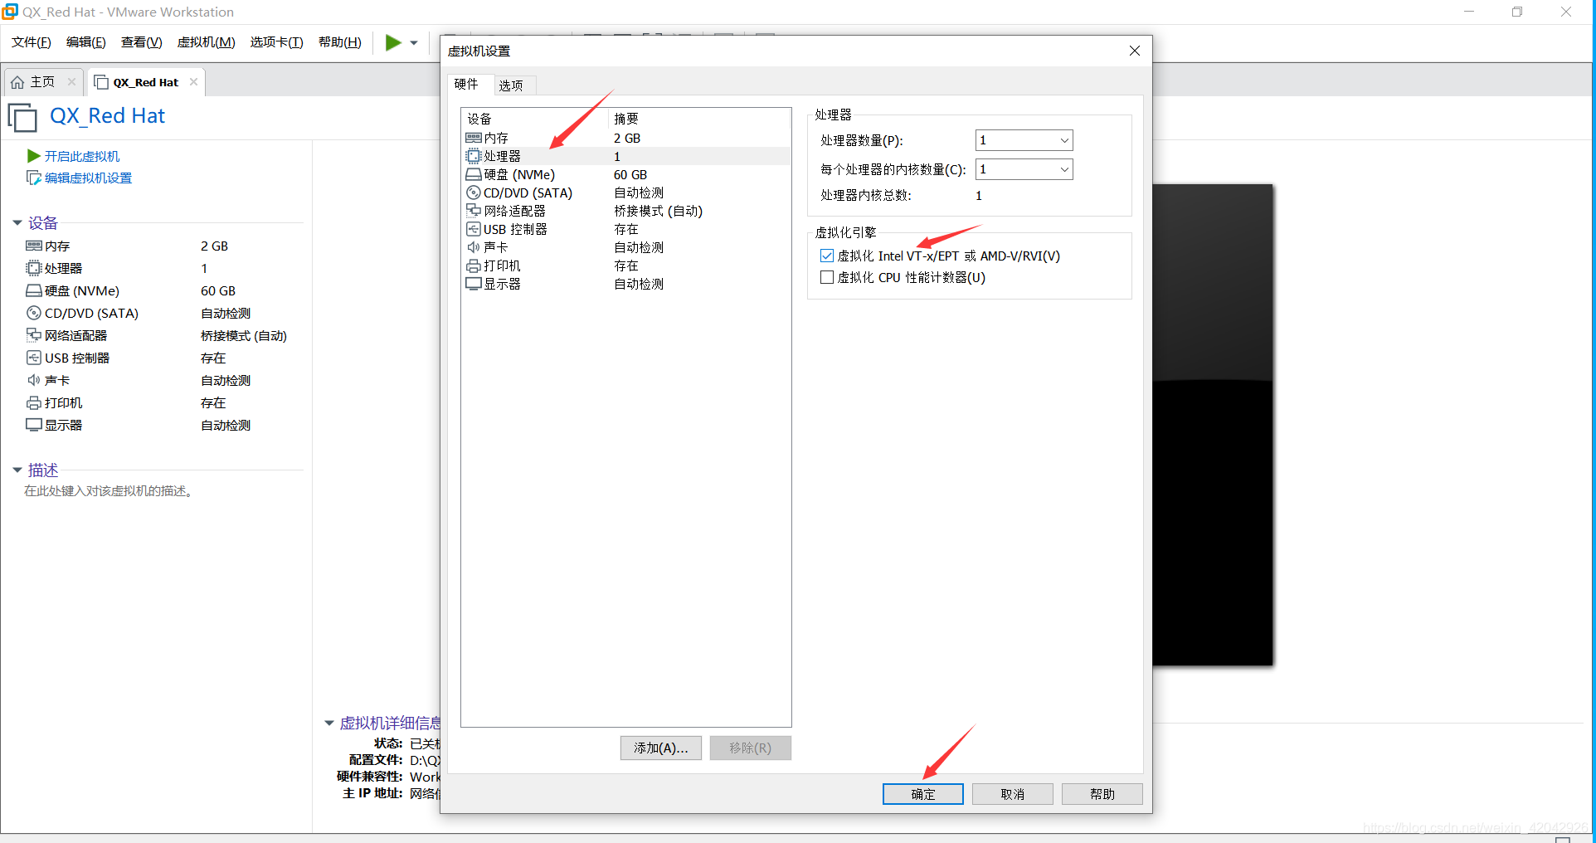Viewport: 1596px width, 843px height.
Task: Open the 每个处理器的内核数量(C) dropdown
Action: point(1024,169)
